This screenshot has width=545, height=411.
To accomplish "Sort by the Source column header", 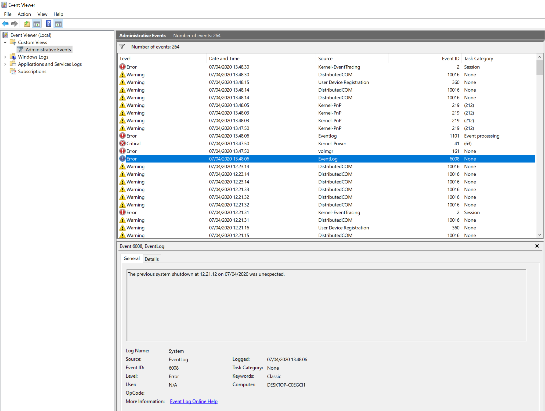I will (352, 58).
